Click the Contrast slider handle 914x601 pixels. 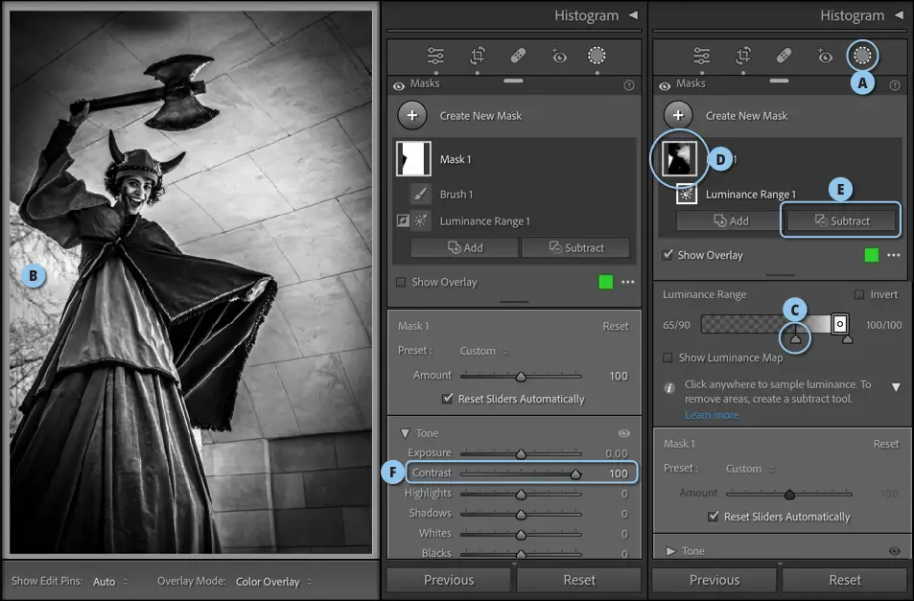pyautogui.click(x=575, y=474)
